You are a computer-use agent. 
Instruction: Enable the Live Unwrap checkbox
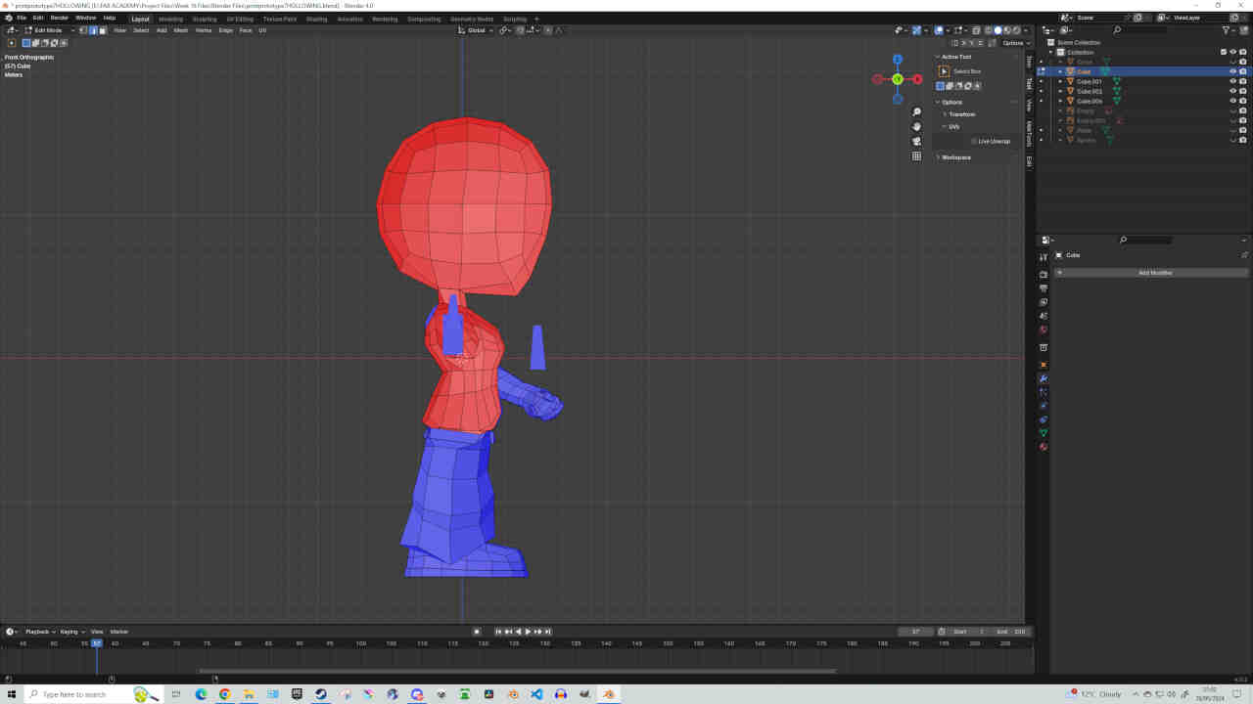[974, 141]
